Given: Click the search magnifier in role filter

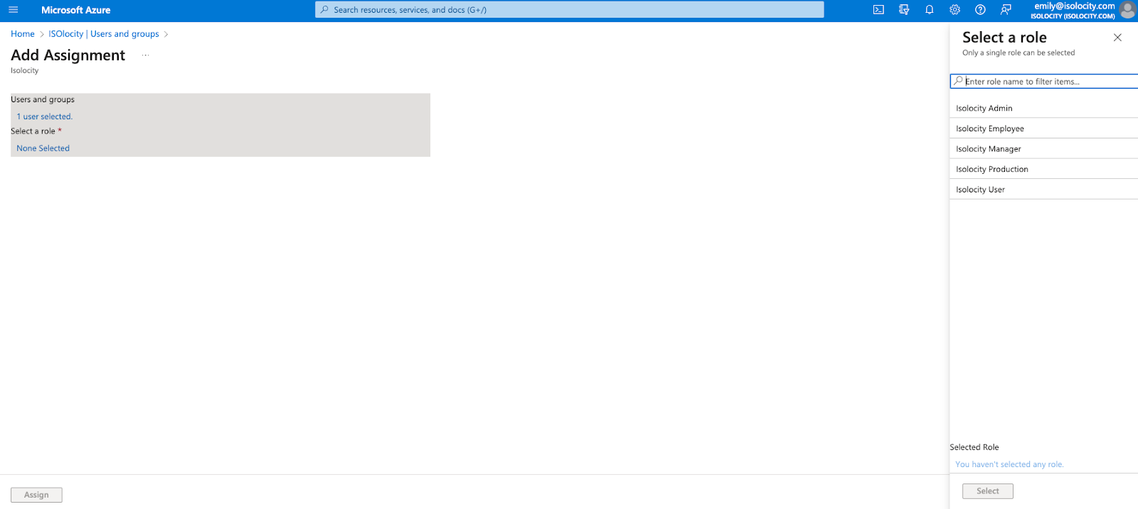Looking at the screenshot, I should click(958, 81).
